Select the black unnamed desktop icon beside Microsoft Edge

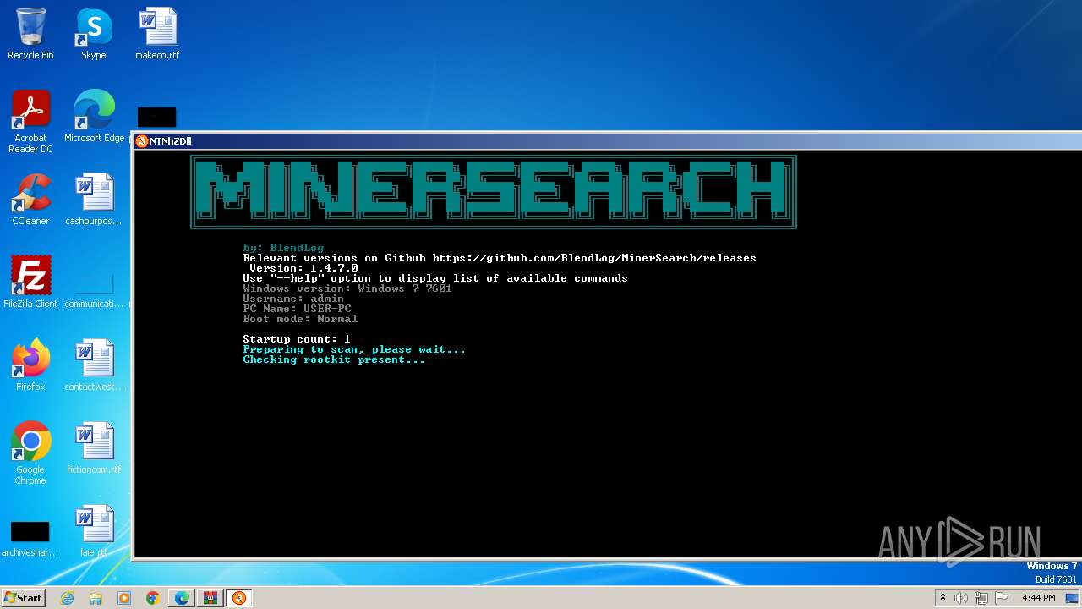coord(156,118)
